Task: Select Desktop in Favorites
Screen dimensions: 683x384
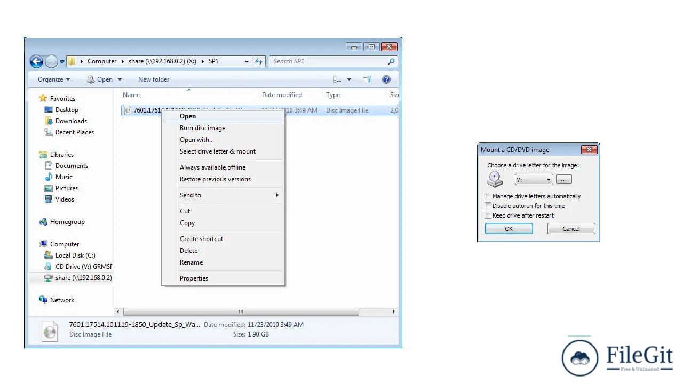Action: point(67,110)
